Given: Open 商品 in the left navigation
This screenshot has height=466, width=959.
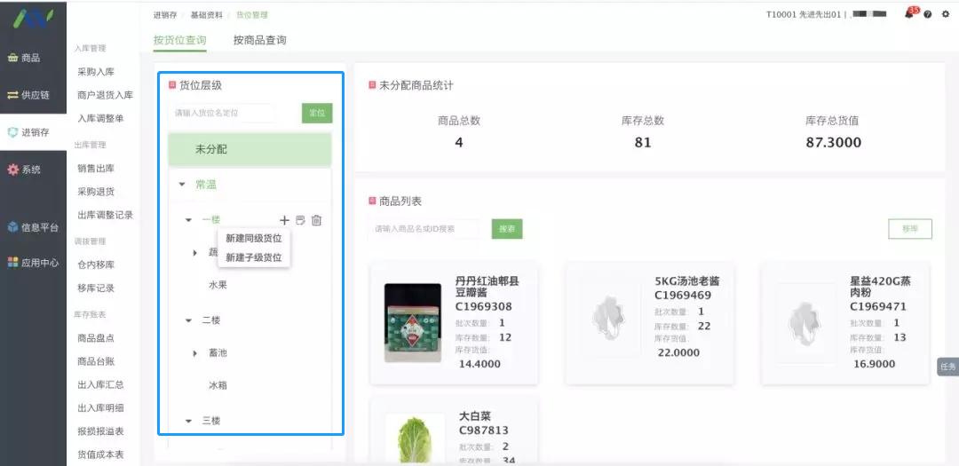Looking at the screenshot, I should [24, 58].
